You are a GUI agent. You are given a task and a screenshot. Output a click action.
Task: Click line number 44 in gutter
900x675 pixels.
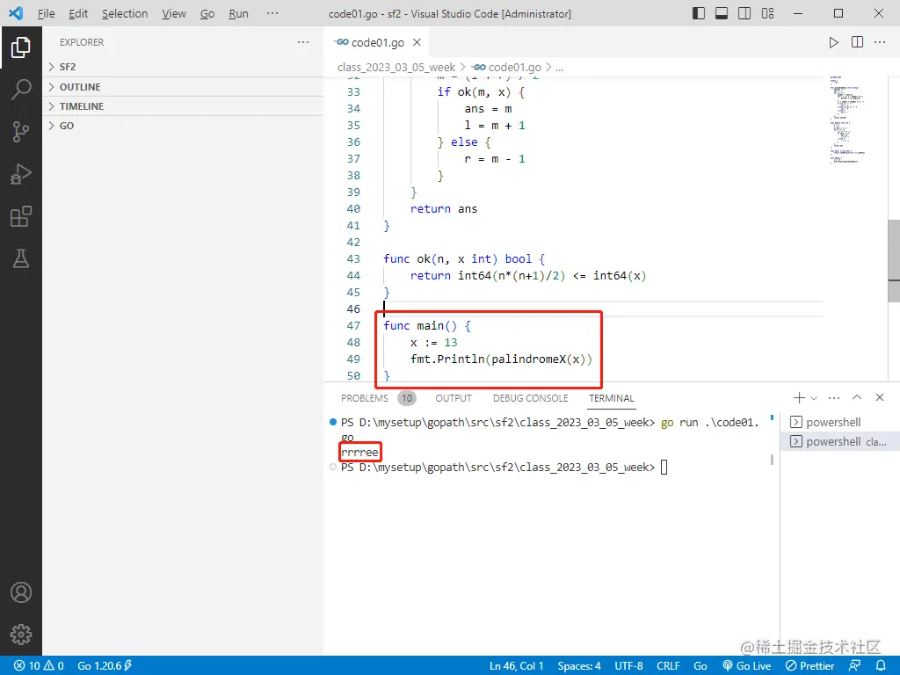click(x=353, y=275)
